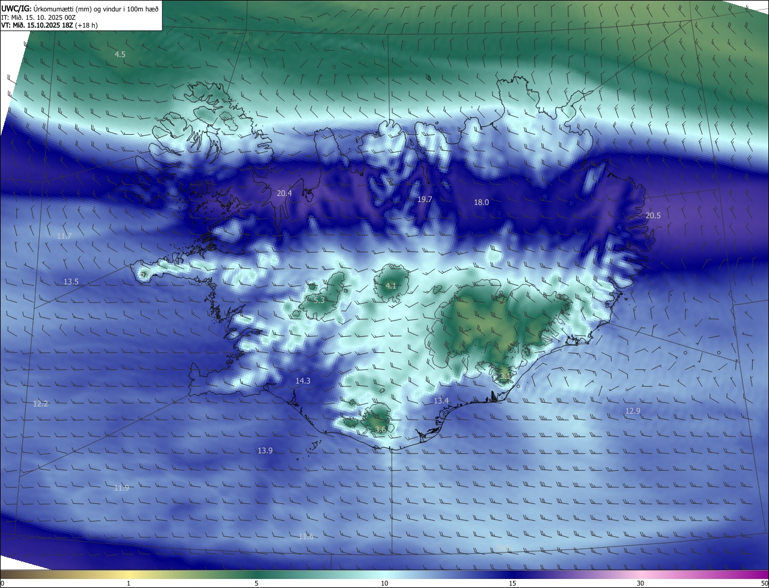The image size is (769, 588).
Task: Select the 'VT: Mið. 15.10.2025 18Z (+18 h)' line
Action: pos(49,25)
